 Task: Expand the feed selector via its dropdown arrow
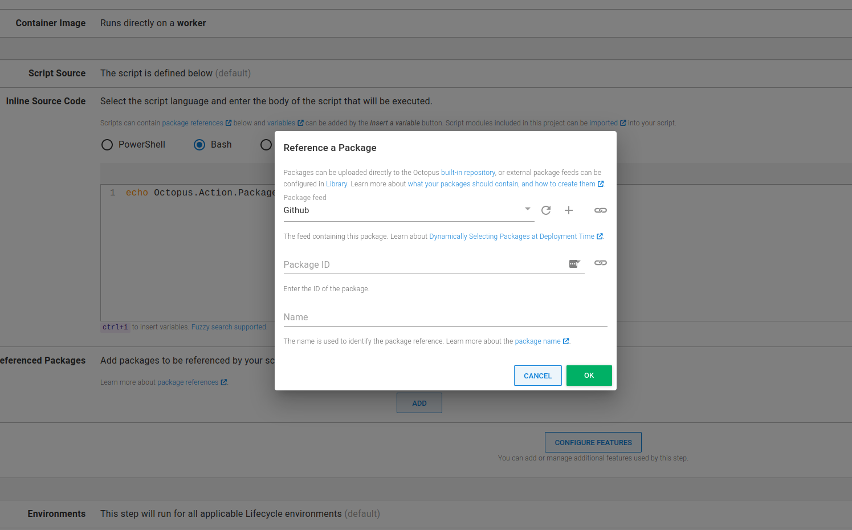pyautogui.click(x=527, y=210)
